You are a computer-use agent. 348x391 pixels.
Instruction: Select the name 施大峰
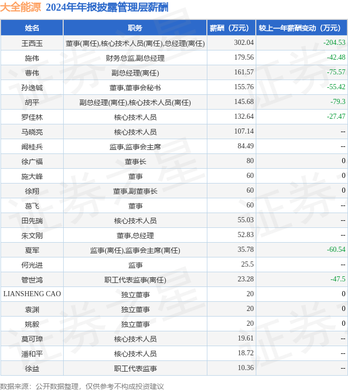tap(32, 176)
